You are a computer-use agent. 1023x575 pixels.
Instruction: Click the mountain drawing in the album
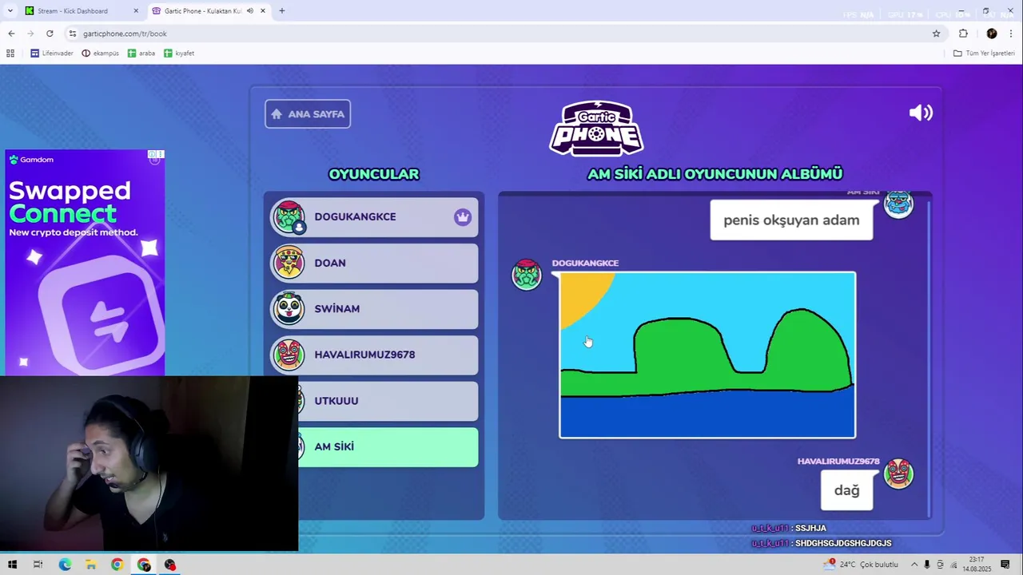(707, 355)
